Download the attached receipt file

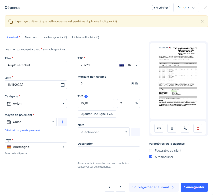(x=172, y=128)
